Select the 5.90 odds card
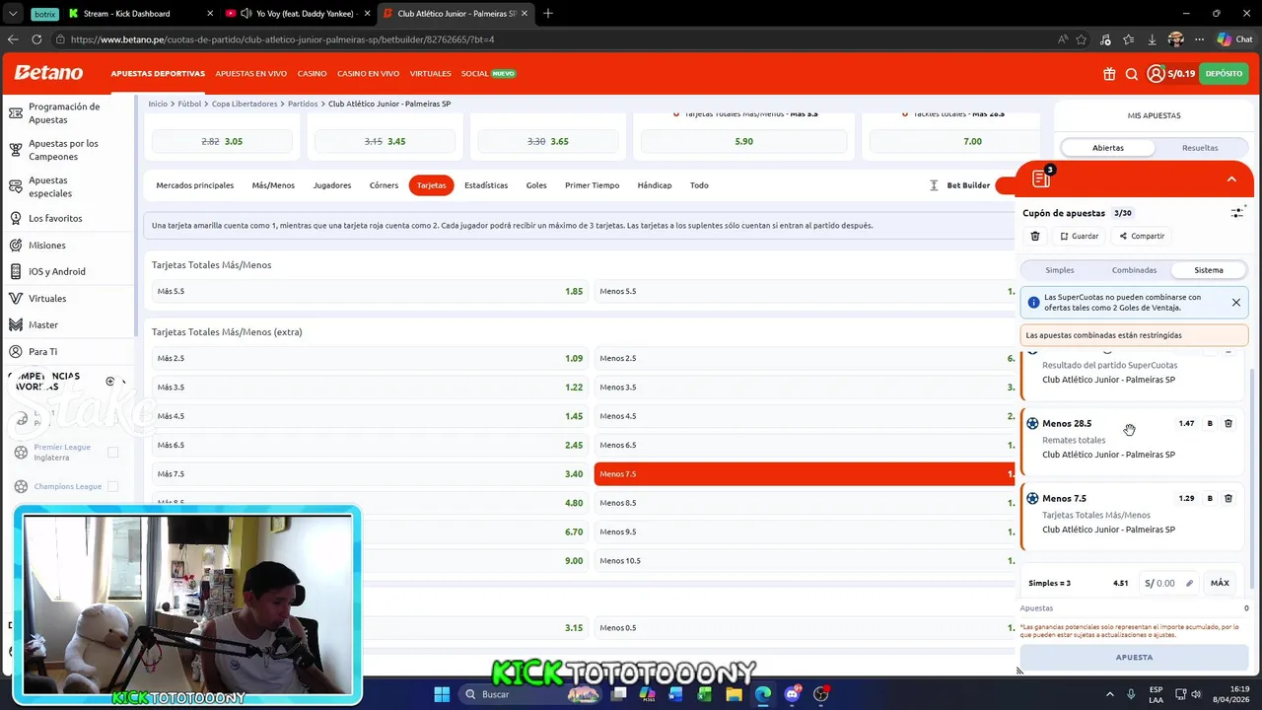 (743, 141)
